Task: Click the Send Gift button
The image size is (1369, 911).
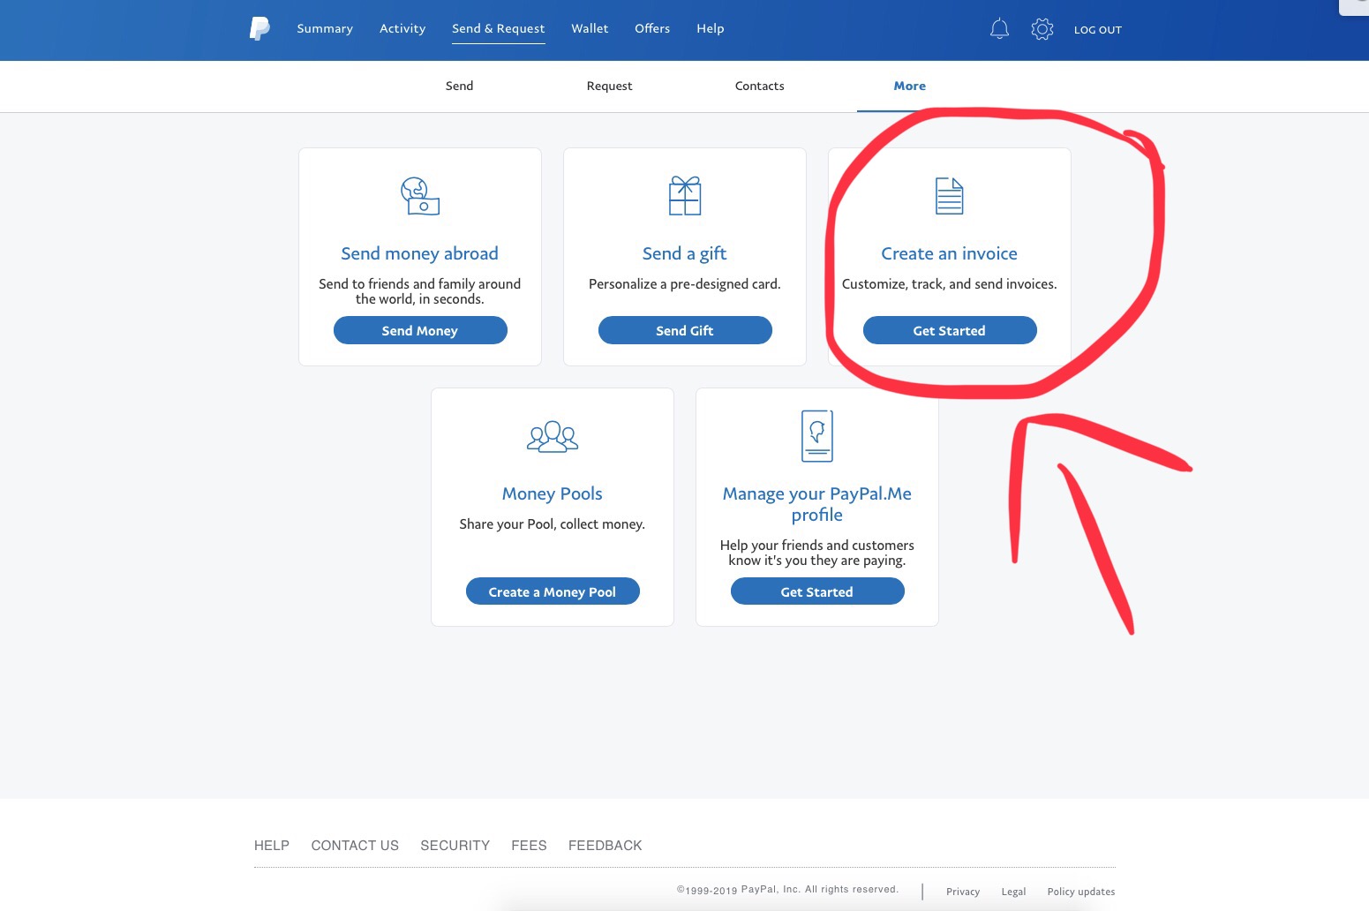Action: point(685,330)
